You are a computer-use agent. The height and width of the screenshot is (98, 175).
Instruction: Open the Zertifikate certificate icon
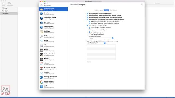coord(42,32)
